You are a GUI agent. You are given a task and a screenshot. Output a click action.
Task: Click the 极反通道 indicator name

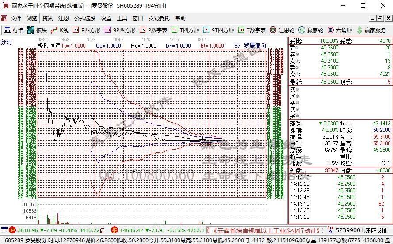[49, 45]
